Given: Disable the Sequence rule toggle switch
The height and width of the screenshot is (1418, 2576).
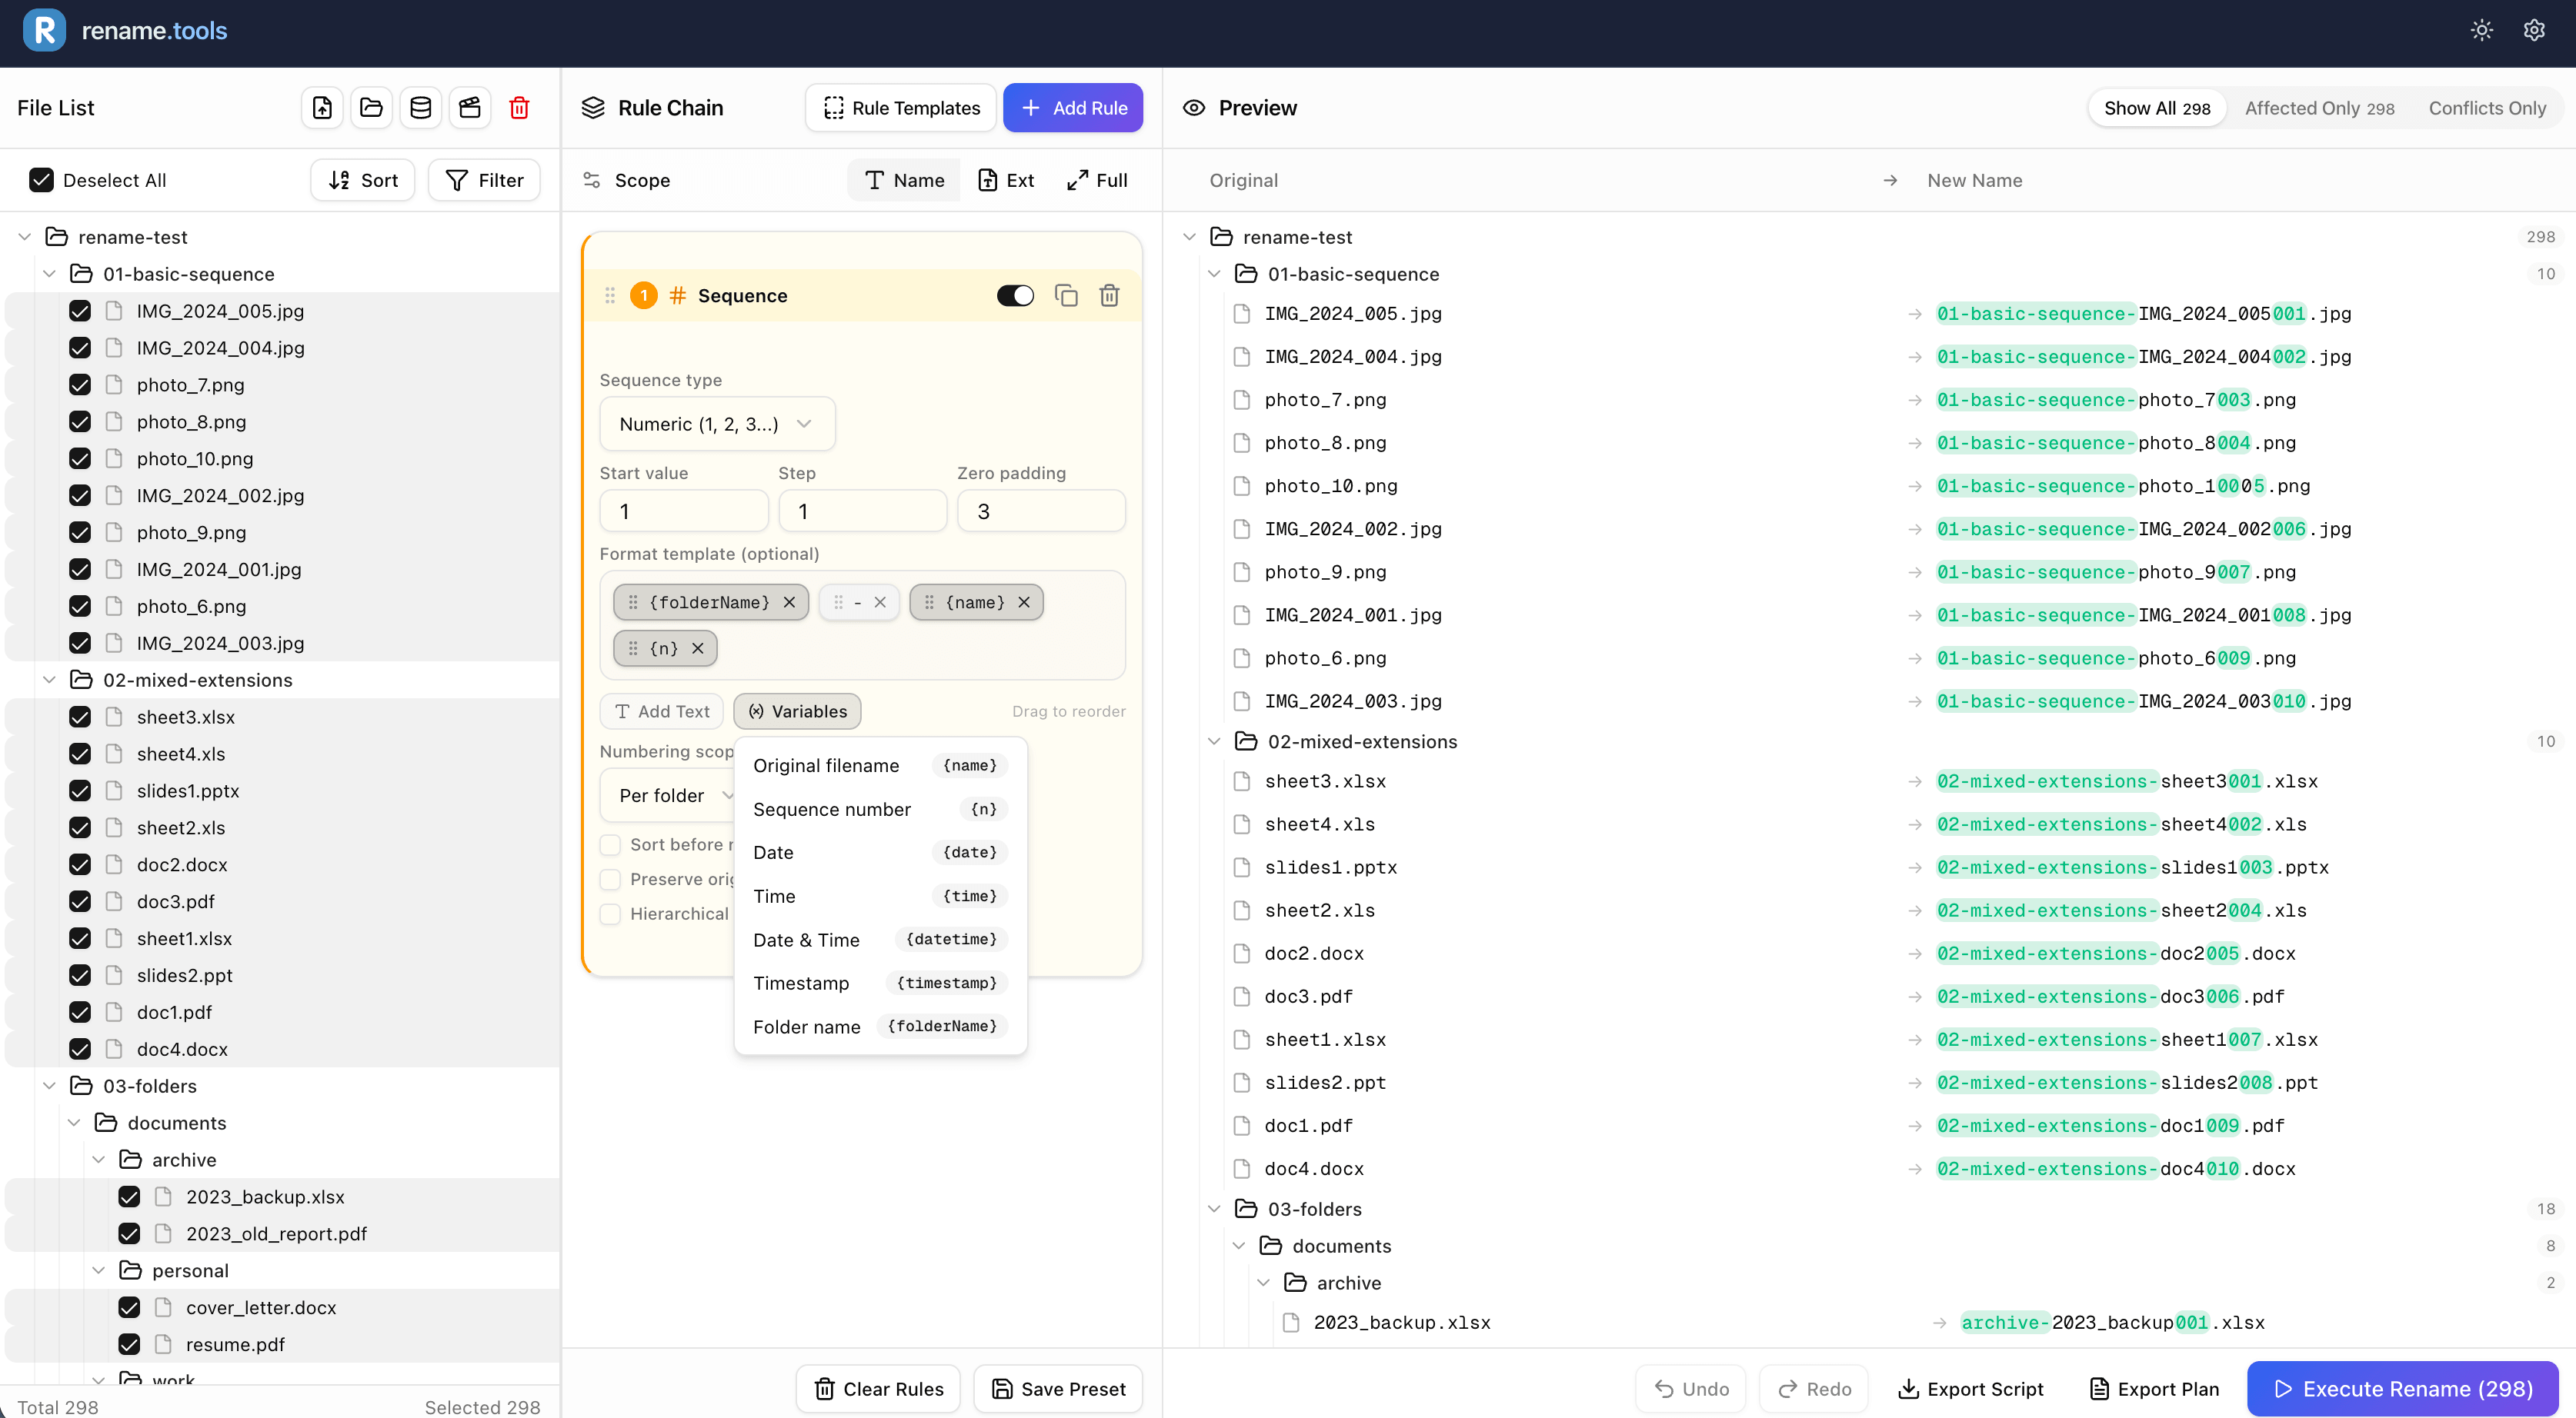Looking at the screenshot, I should (x=1015, y=296).
